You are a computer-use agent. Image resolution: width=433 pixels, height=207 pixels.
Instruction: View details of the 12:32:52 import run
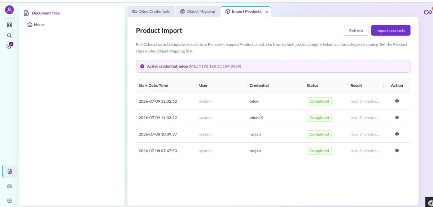pos(397,101)
